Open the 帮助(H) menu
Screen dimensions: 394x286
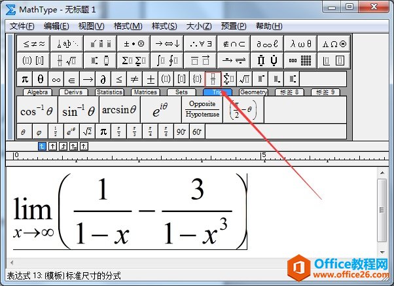269,26
